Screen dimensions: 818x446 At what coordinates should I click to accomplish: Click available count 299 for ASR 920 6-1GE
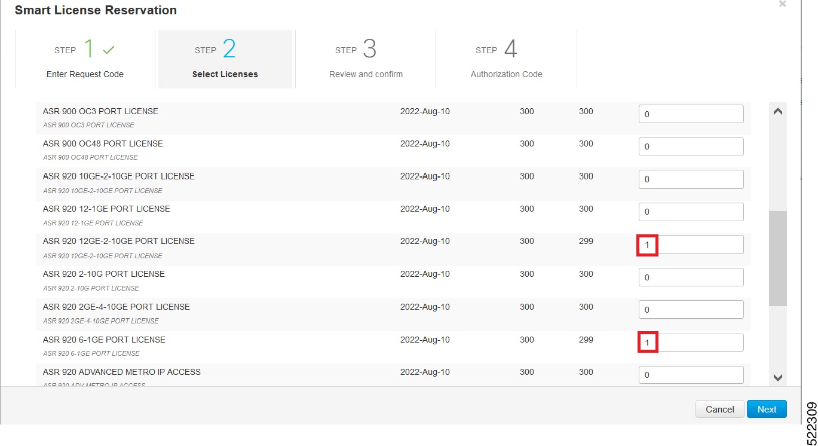586,340
